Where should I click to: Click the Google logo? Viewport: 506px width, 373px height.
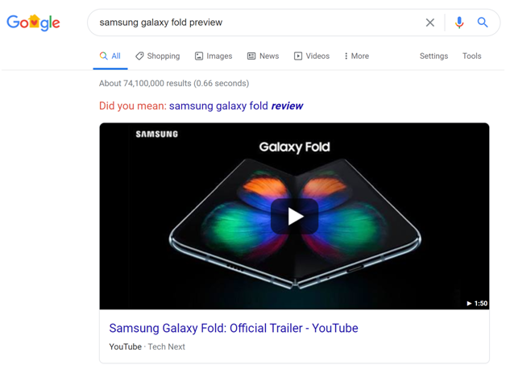point(33,23)
